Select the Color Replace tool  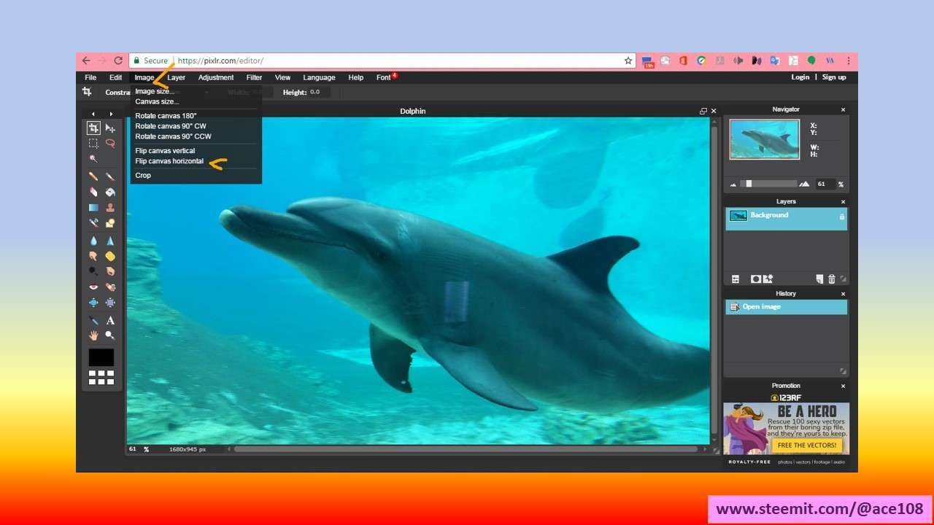coord(93,222)
